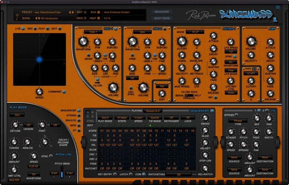The image size is (289, 185).
Task: Click the Filter 1 Vowel knob
Action: (182, 55)
